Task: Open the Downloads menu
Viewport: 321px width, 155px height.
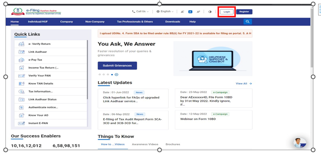Action: coord(173,22)
